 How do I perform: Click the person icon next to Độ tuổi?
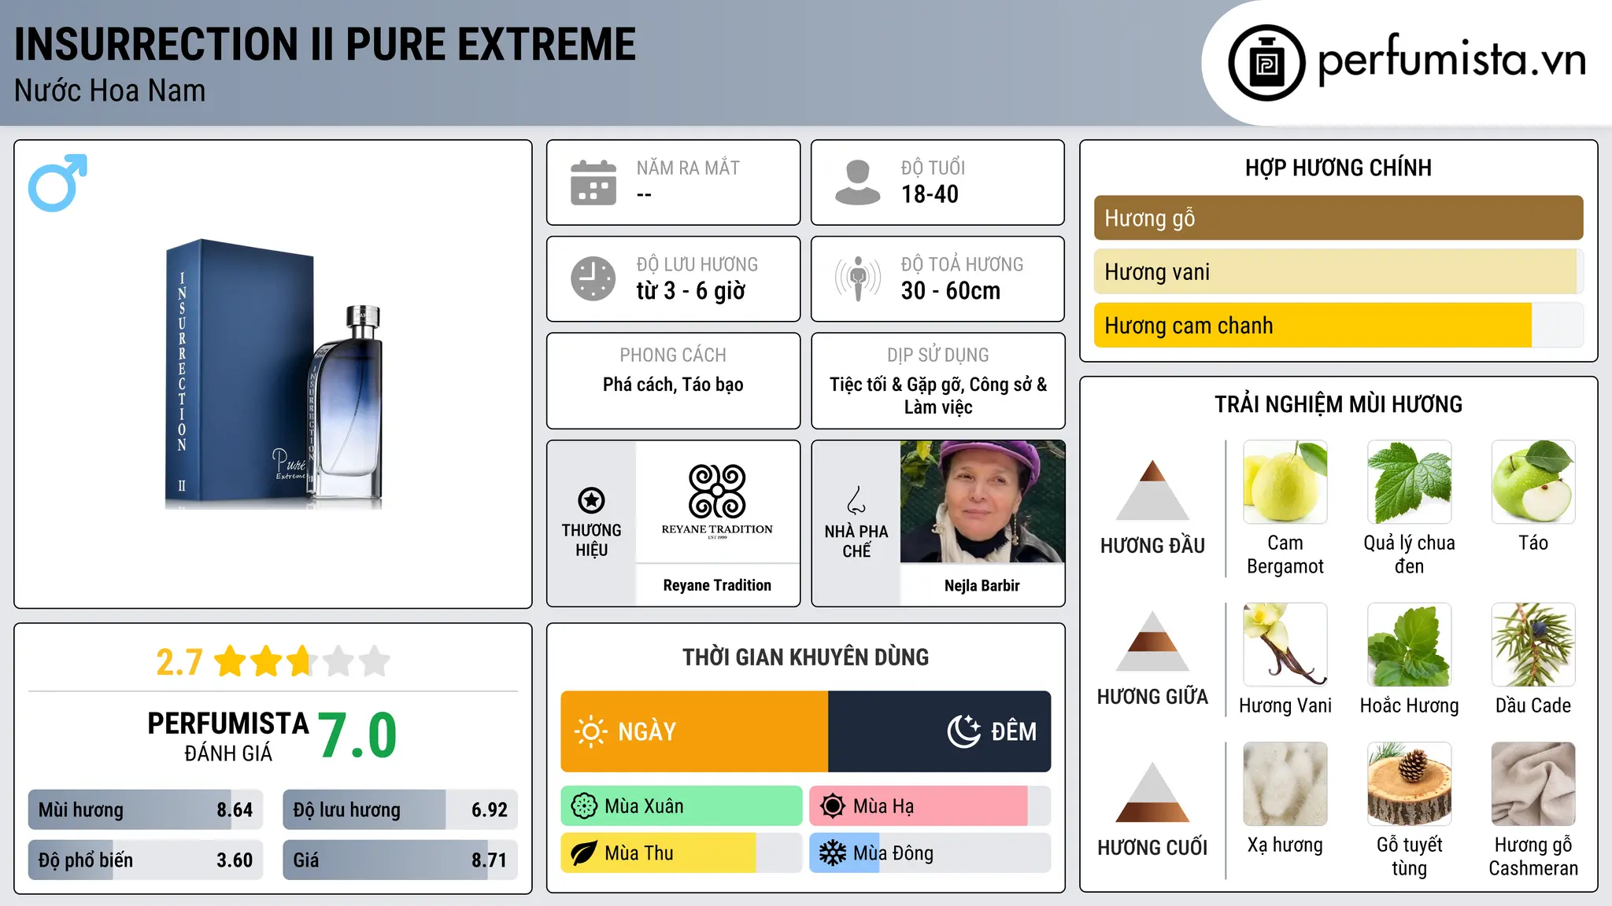point(857,182)
